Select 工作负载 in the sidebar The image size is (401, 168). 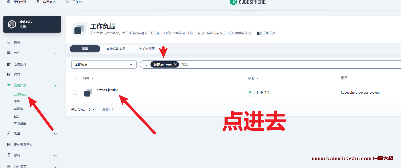coord(20,94)
